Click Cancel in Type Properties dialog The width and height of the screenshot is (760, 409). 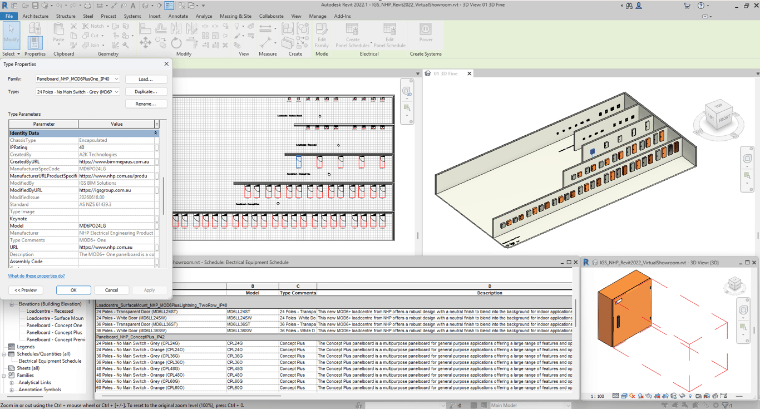point(111,290)
